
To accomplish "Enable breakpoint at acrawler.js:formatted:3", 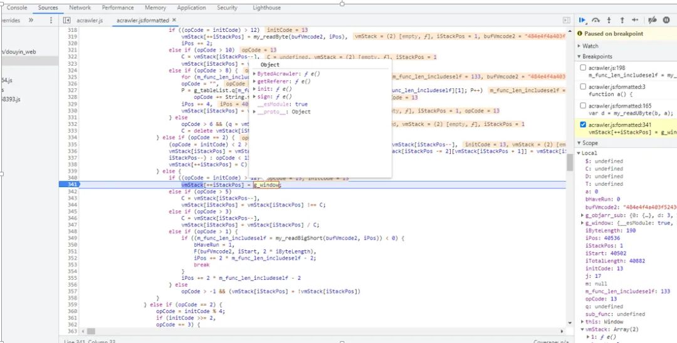I will [584, 86].
